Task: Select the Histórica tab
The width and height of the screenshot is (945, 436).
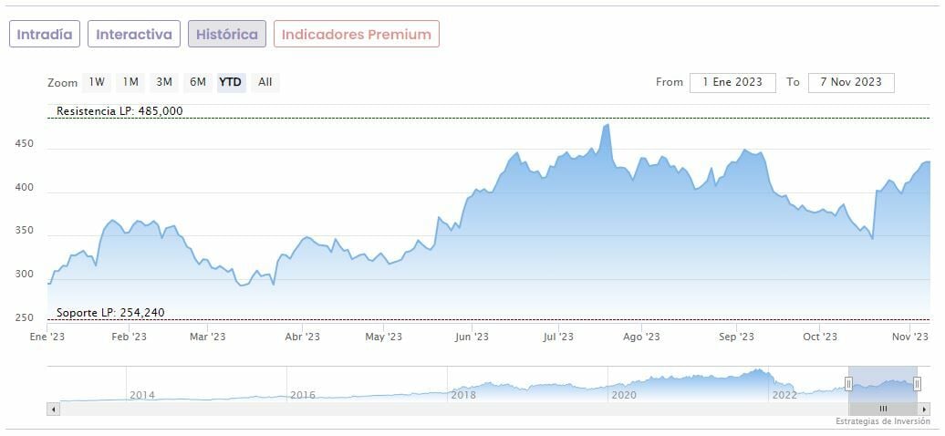Action: coord(227,34)
